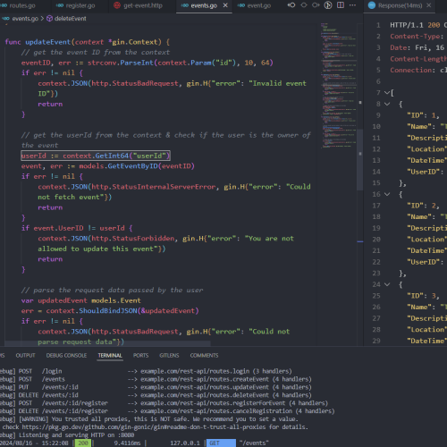447x447 pixels.
Task: Switch to the register.go tab
Action: [76, 5]
